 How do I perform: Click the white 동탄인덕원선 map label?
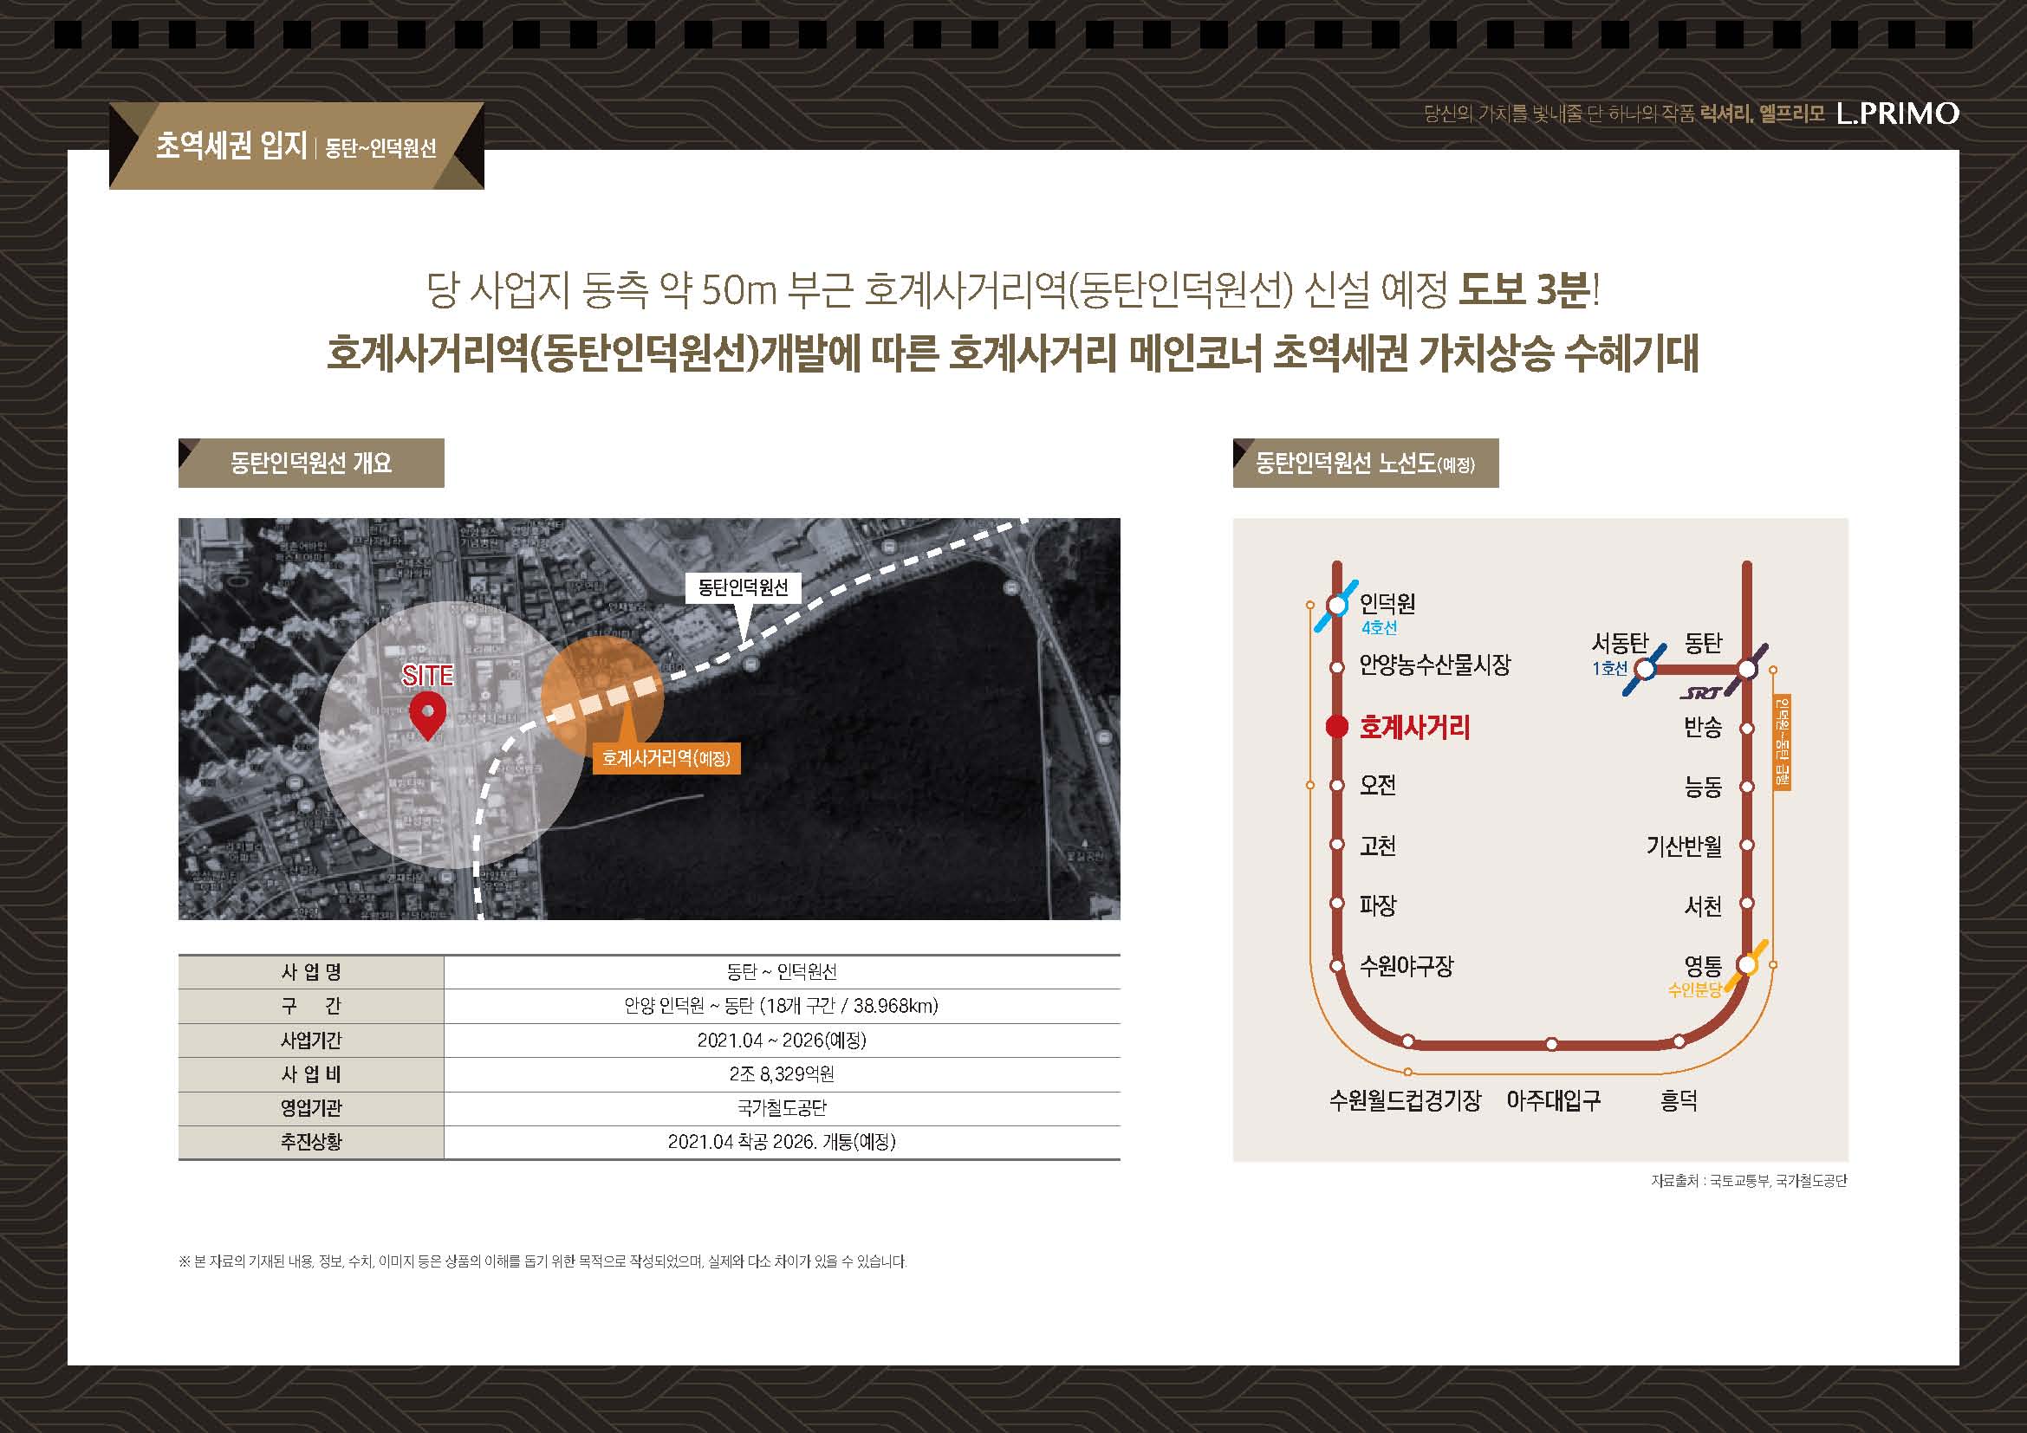click(743, 587)
